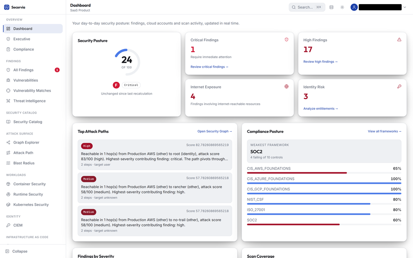This screenshot has height=258, width=413.
Task: Click Review critical findings link
Action: 209,67
